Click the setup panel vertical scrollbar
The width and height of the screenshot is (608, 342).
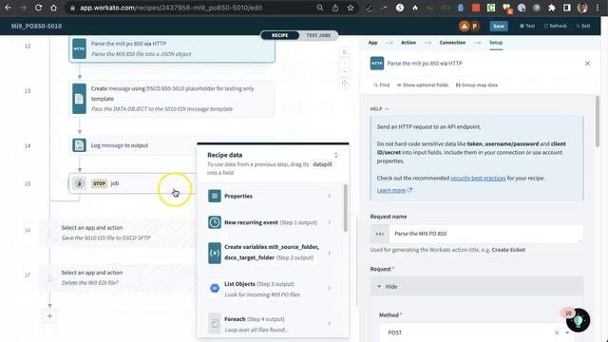point(598,122)
